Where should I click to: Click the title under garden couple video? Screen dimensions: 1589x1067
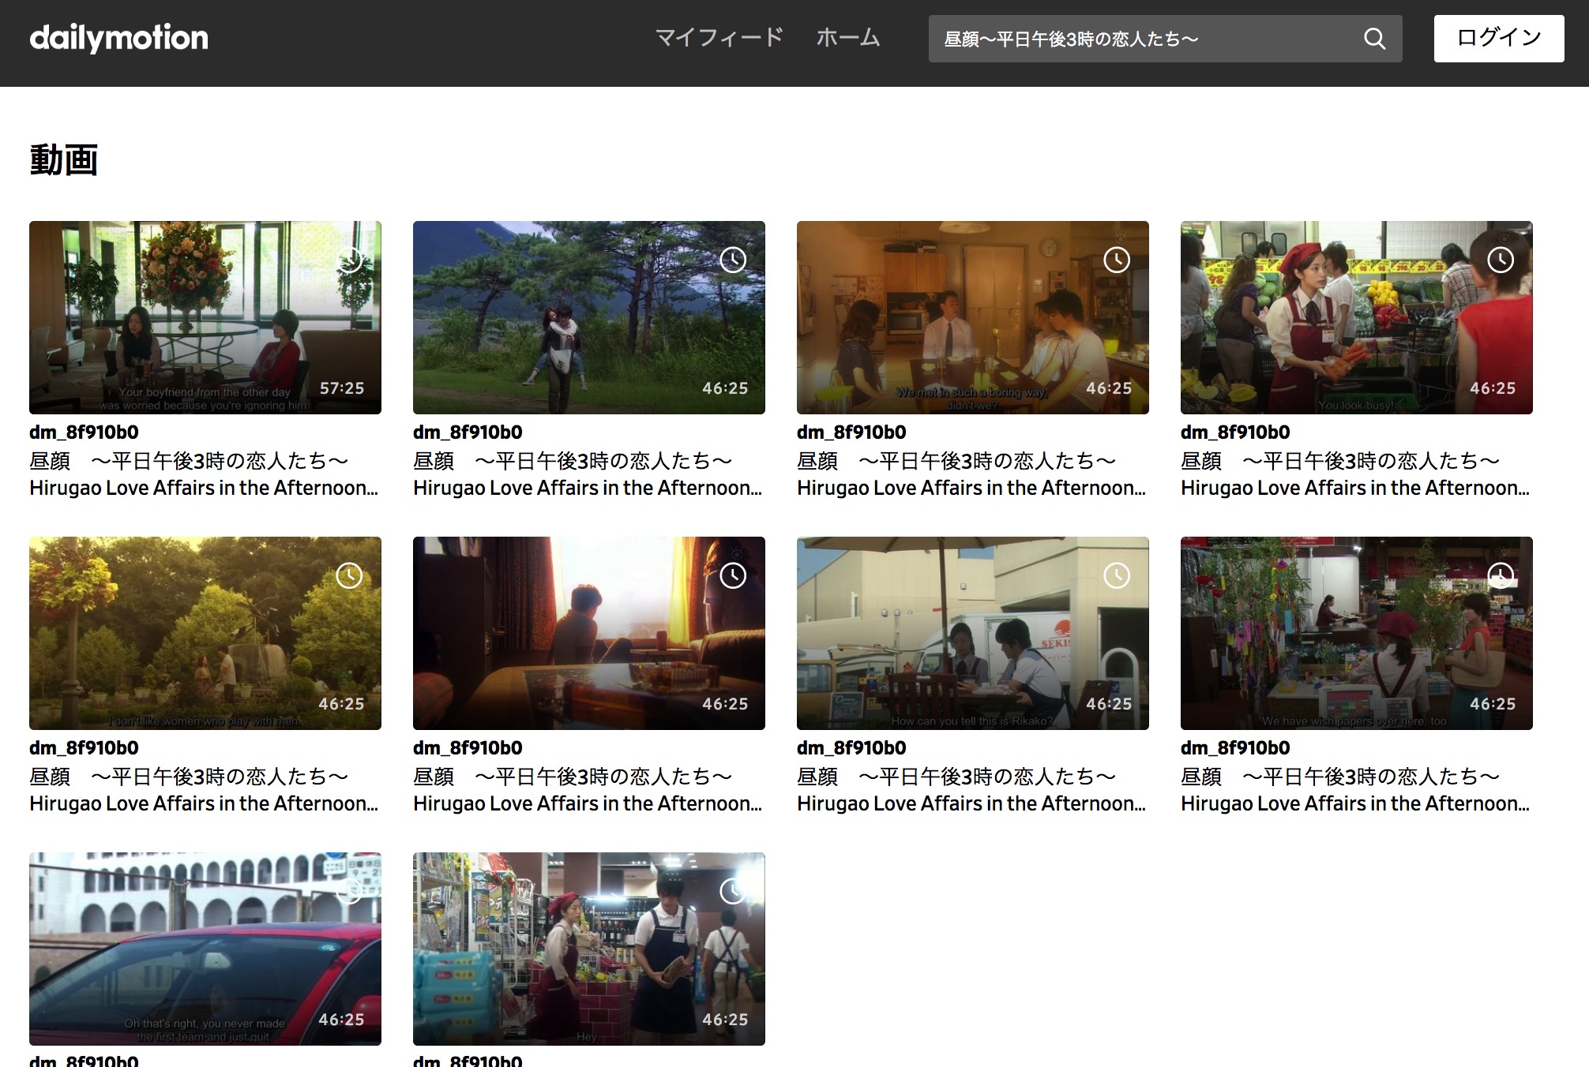pos(204,789)
